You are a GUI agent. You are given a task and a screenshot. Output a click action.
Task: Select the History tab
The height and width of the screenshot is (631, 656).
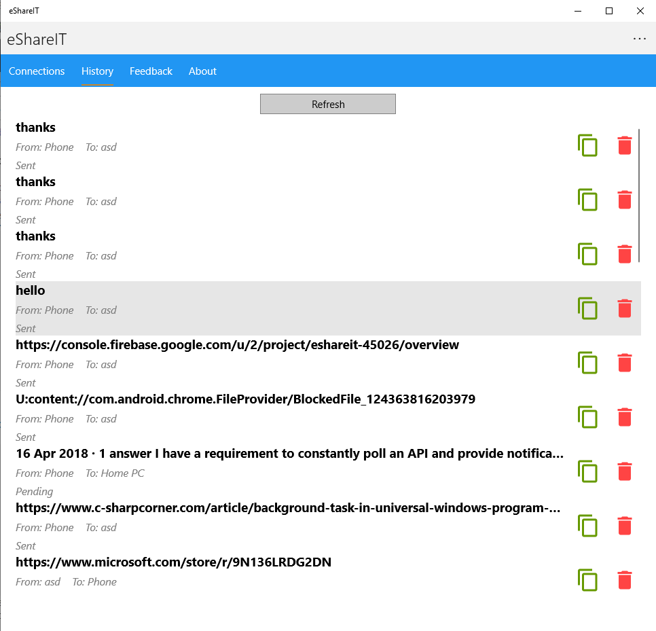[97, 71]
